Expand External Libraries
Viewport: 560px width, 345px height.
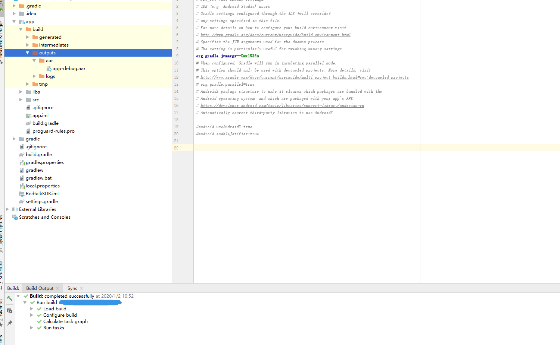7,209
